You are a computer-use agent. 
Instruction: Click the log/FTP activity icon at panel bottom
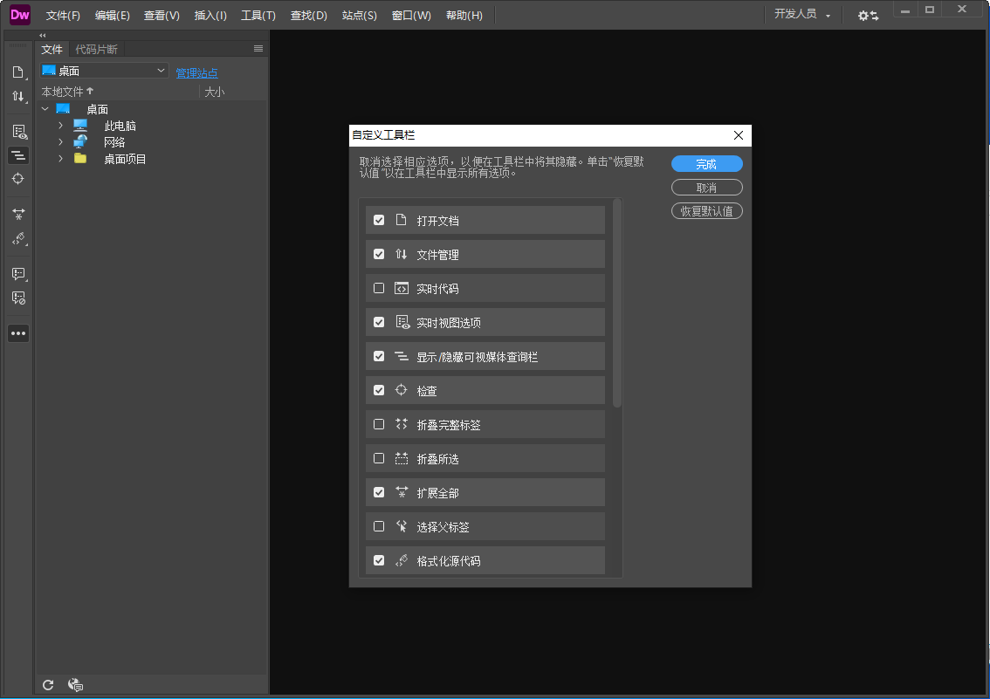(75, 684)
